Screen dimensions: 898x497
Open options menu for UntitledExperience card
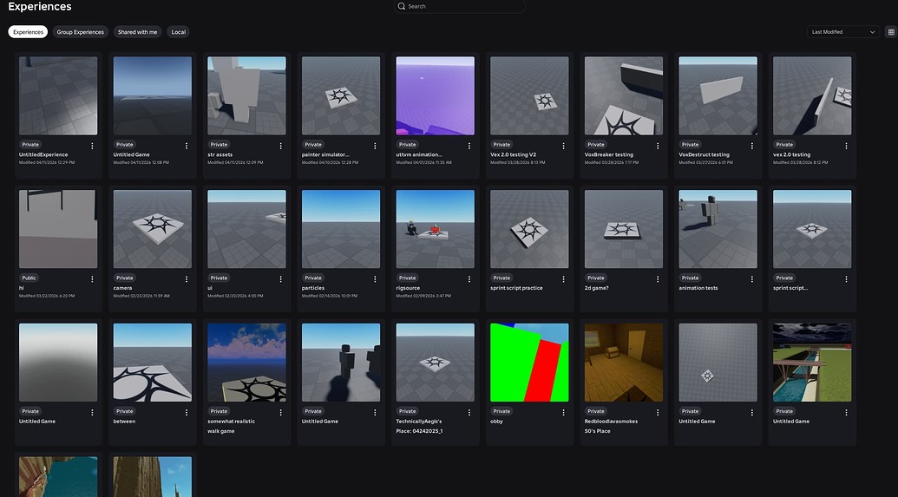92,146
